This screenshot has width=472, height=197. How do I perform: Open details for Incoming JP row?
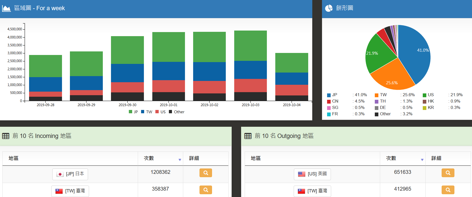point(206,173)
